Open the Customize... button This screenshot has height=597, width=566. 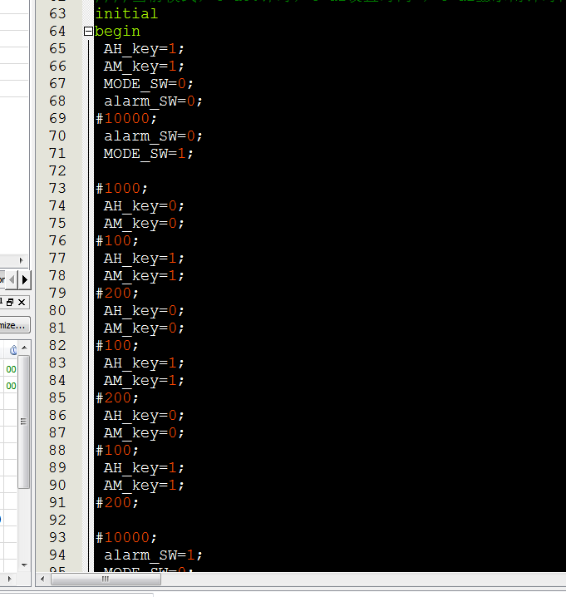[x=13, y=326]
